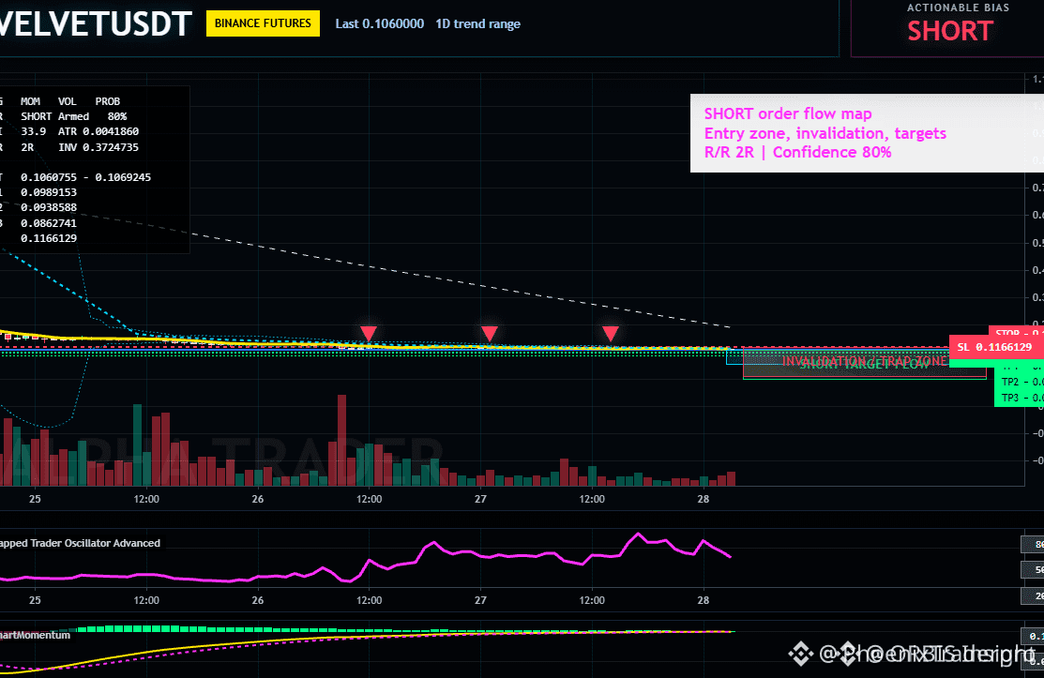This screenshot has height=678, width=1044.
Task: Select the VELVETUSDT symbol title
Action: [96, 23]
